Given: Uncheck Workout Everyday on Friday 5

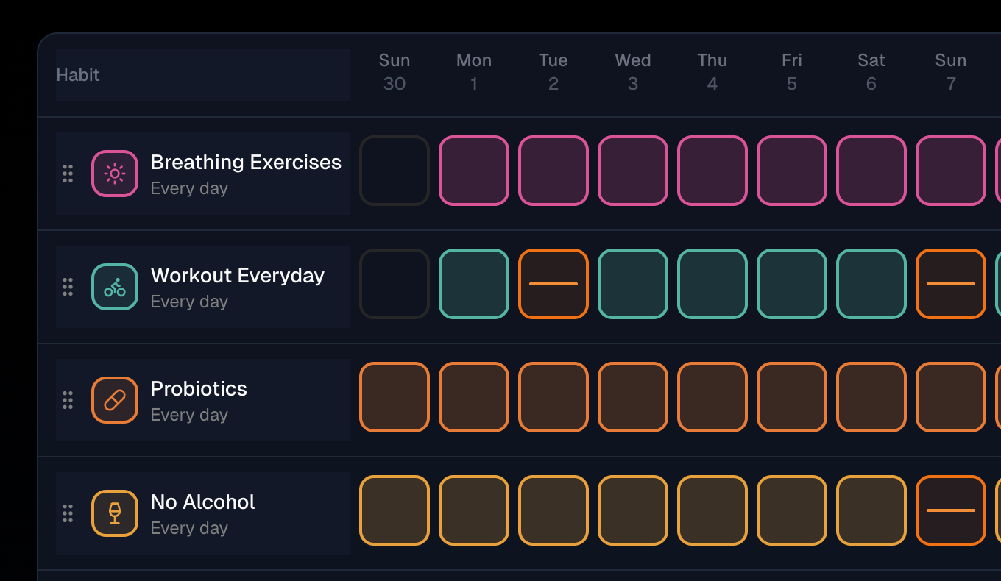Looking at the screenshot, I should coord(792,284).
